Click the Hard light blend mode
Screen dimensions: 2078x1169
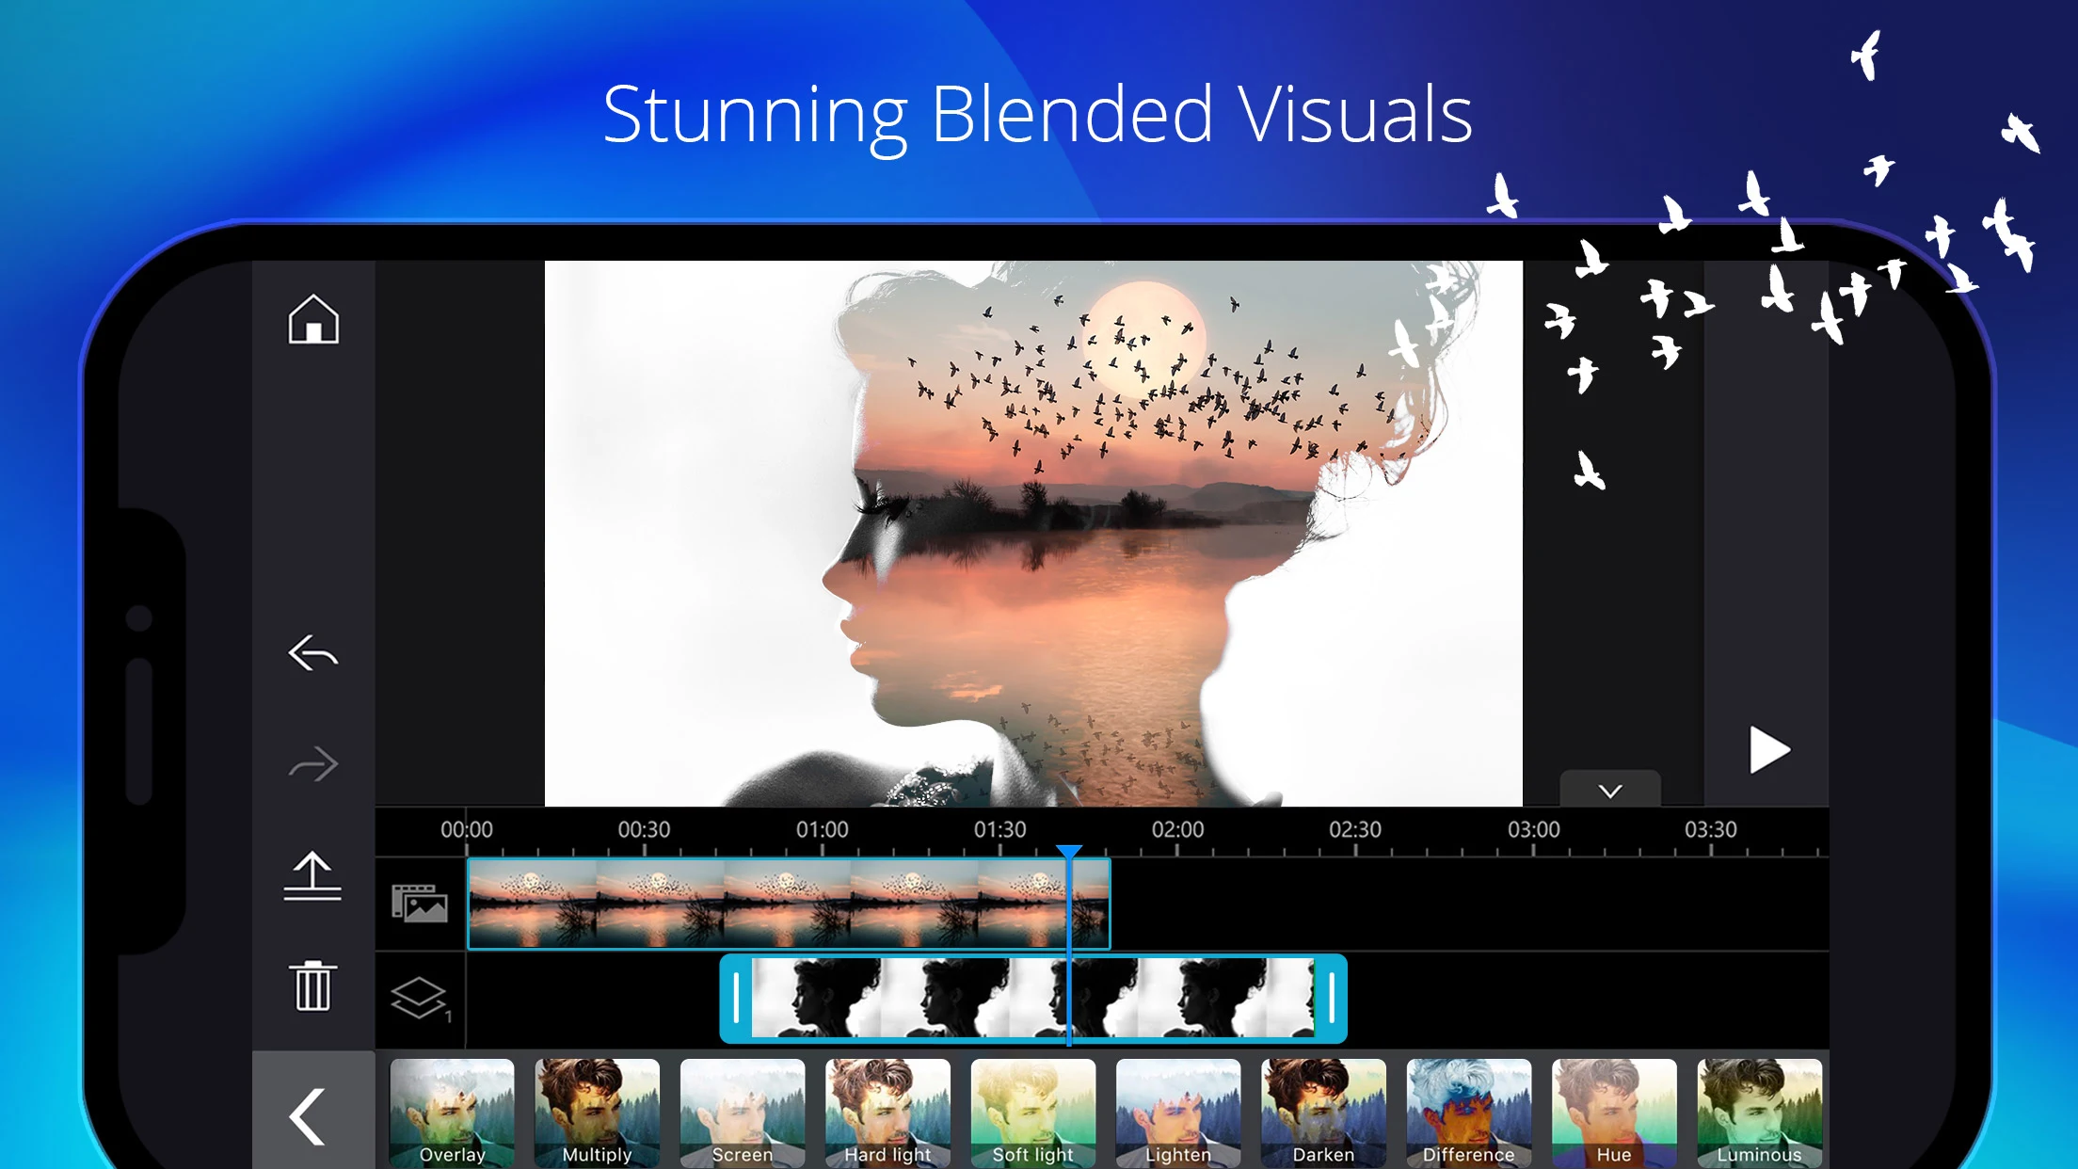(887, 1112)
